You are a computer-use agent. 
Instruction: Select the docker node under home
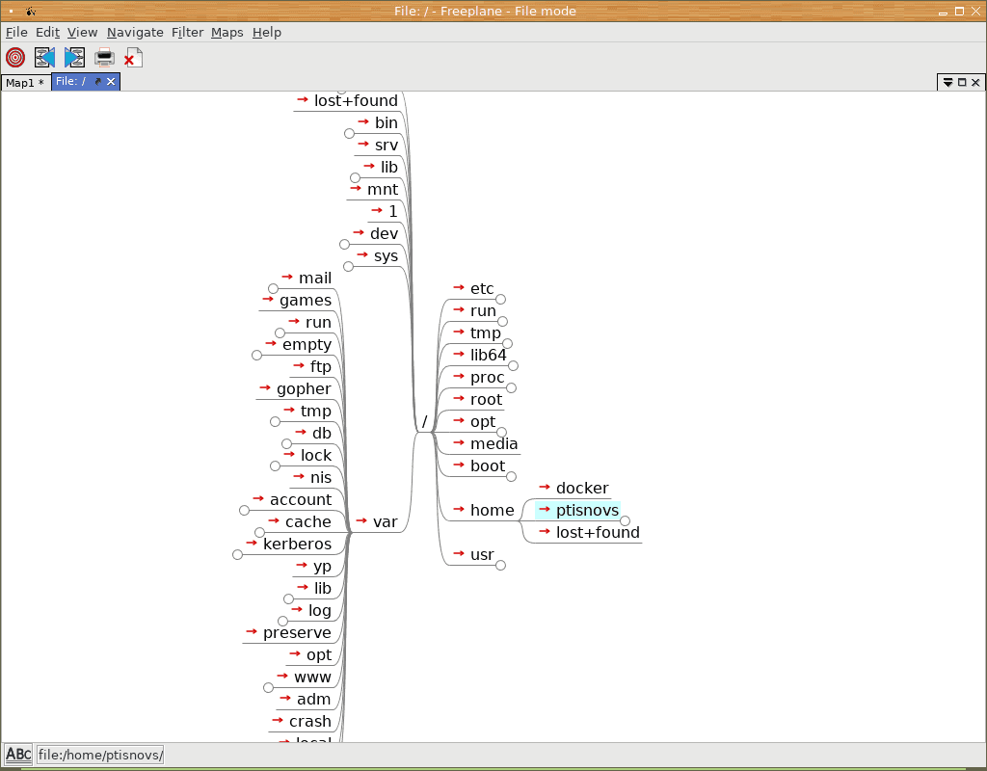582,489
